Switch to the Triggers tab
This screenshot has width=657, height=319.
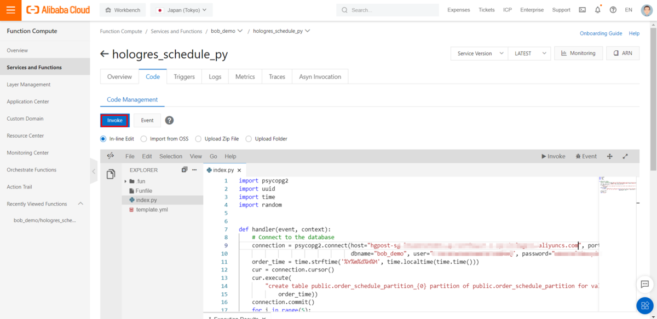(184, 76)
